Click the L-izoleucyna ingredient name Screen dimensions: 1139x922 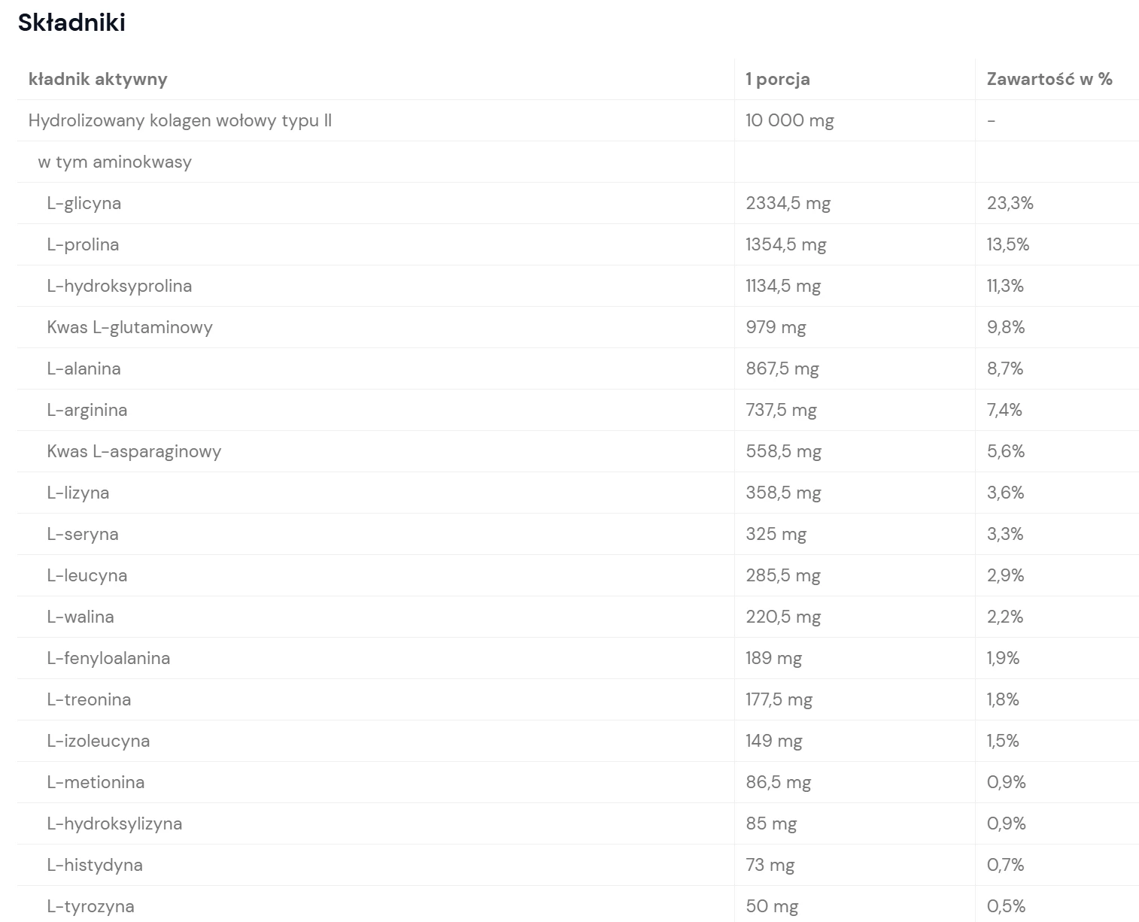click(98, 741)
